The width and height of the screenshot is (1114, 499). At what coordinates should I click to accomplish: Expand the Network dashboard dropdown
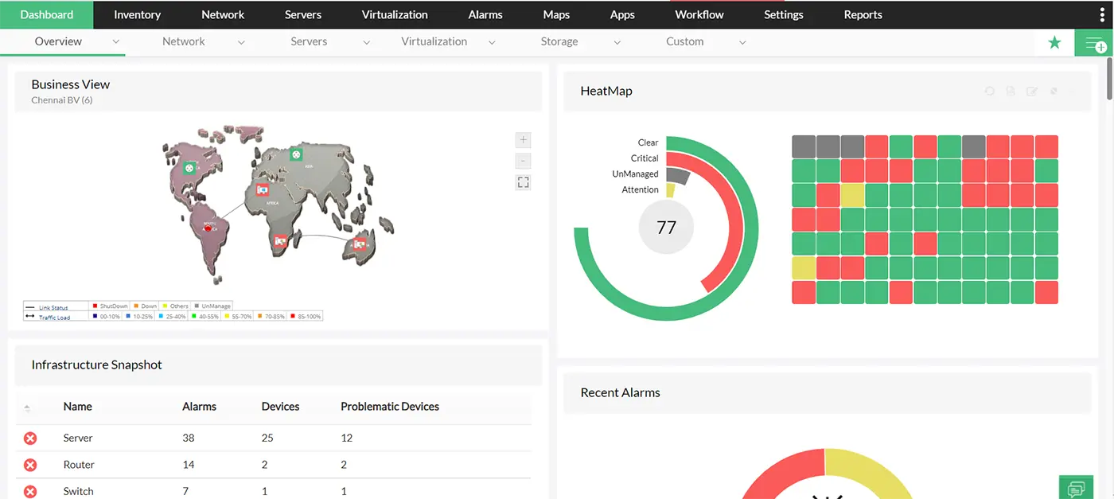click(x=241, y=41)
